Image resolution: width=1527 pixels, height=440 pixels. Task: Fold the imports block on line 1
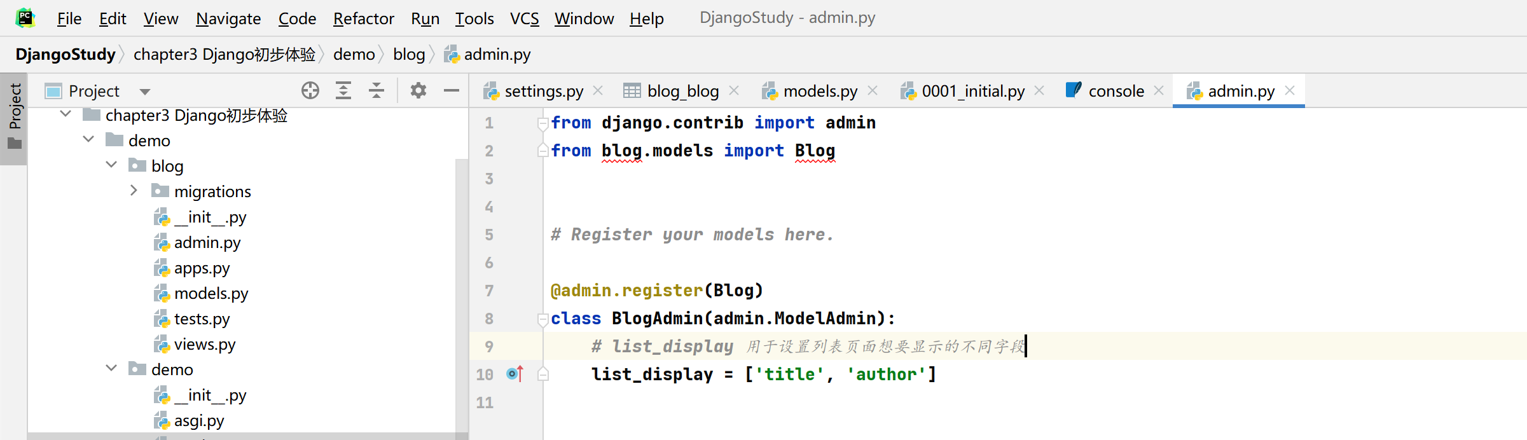542,123
